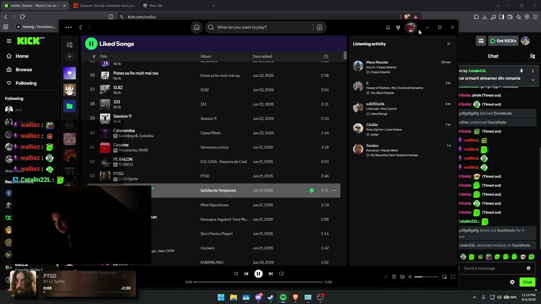Pause playback with the Liked Songs green button
The width and height of the screenshot is (541, 304).
pyautogui.click(x=91, y=43)
